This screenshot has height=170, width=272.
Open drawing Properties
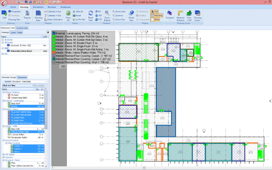point(15,11)
